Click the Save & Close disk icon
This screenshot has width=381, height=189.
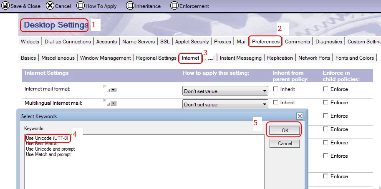point(5,6)
